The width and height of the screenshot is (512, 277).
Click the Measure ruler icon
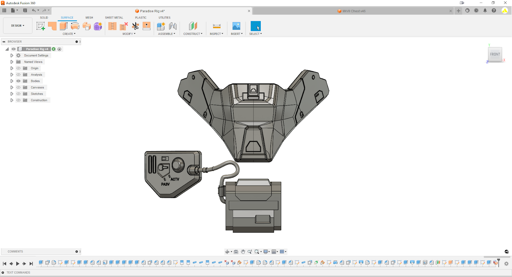tap(217, 26)
